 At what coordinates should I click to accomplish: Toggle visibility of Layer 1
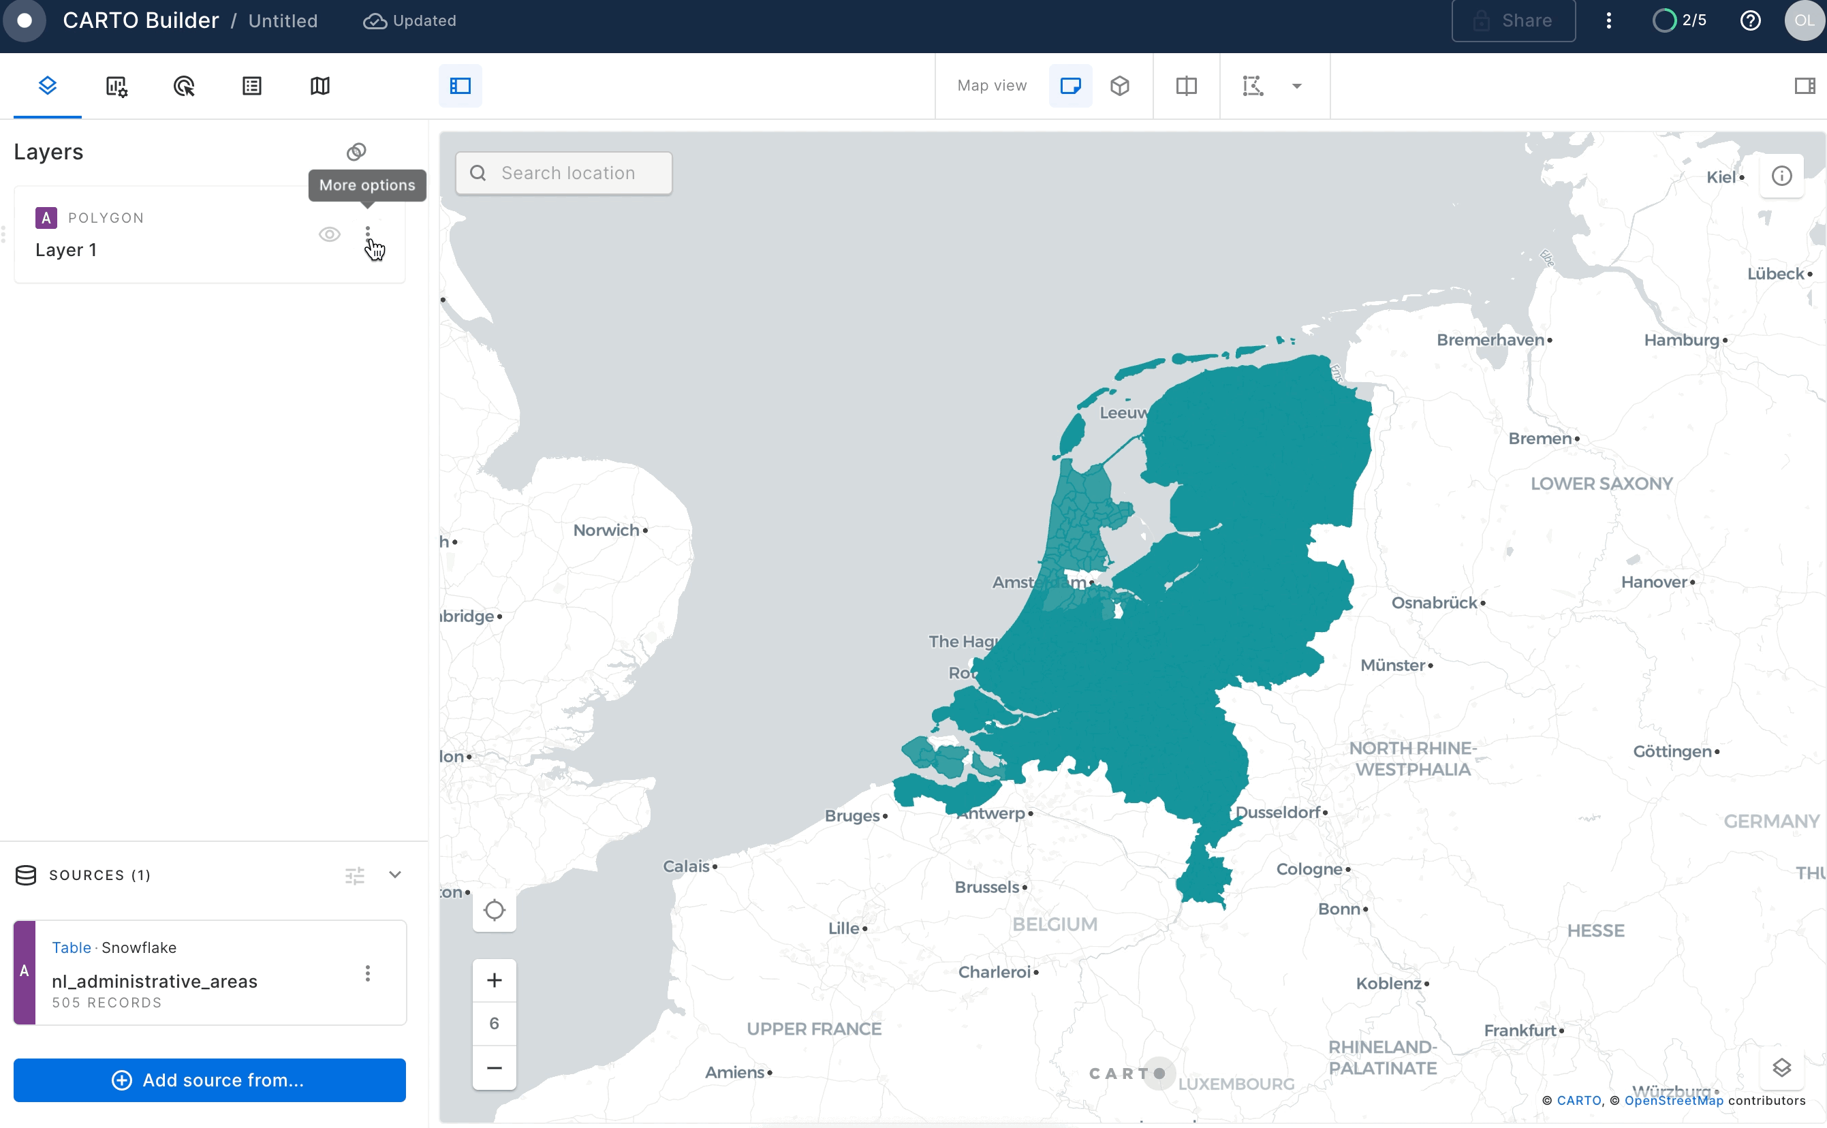click(330, 234)
